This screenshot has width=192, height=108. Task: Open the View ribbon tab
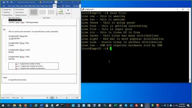(38, 6)
